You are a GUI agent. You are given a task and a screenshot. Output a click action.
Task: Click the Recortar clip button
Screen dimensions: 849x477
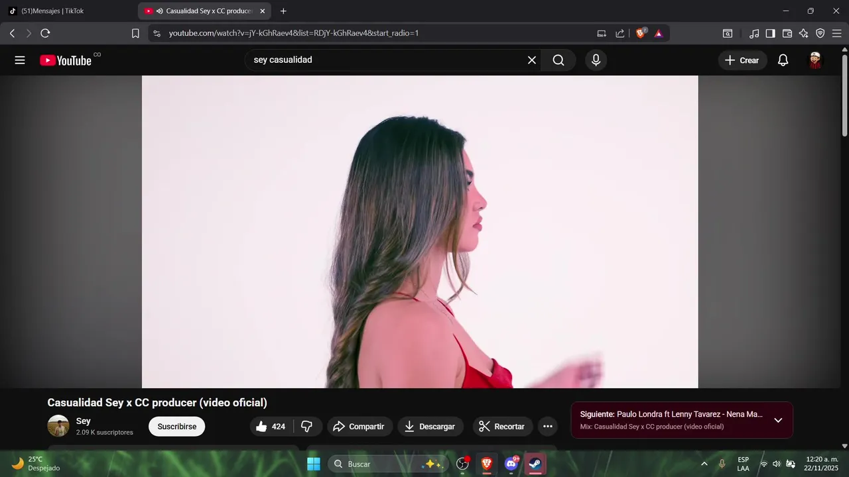(502, 427)
